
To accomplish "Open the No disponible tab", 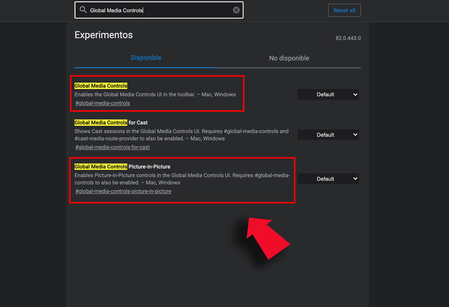I will [x=289, y=58].
